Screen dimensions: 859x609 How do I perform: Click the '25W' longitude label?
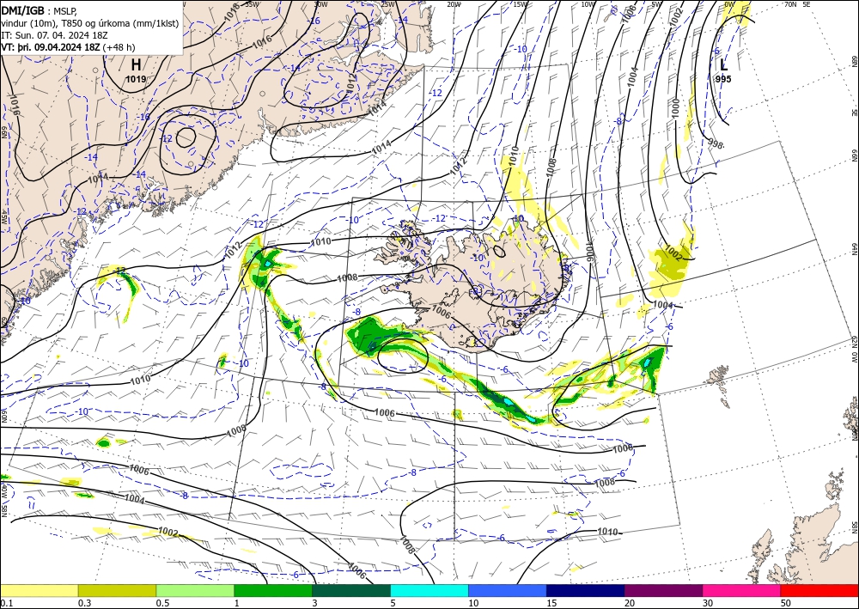387,3
